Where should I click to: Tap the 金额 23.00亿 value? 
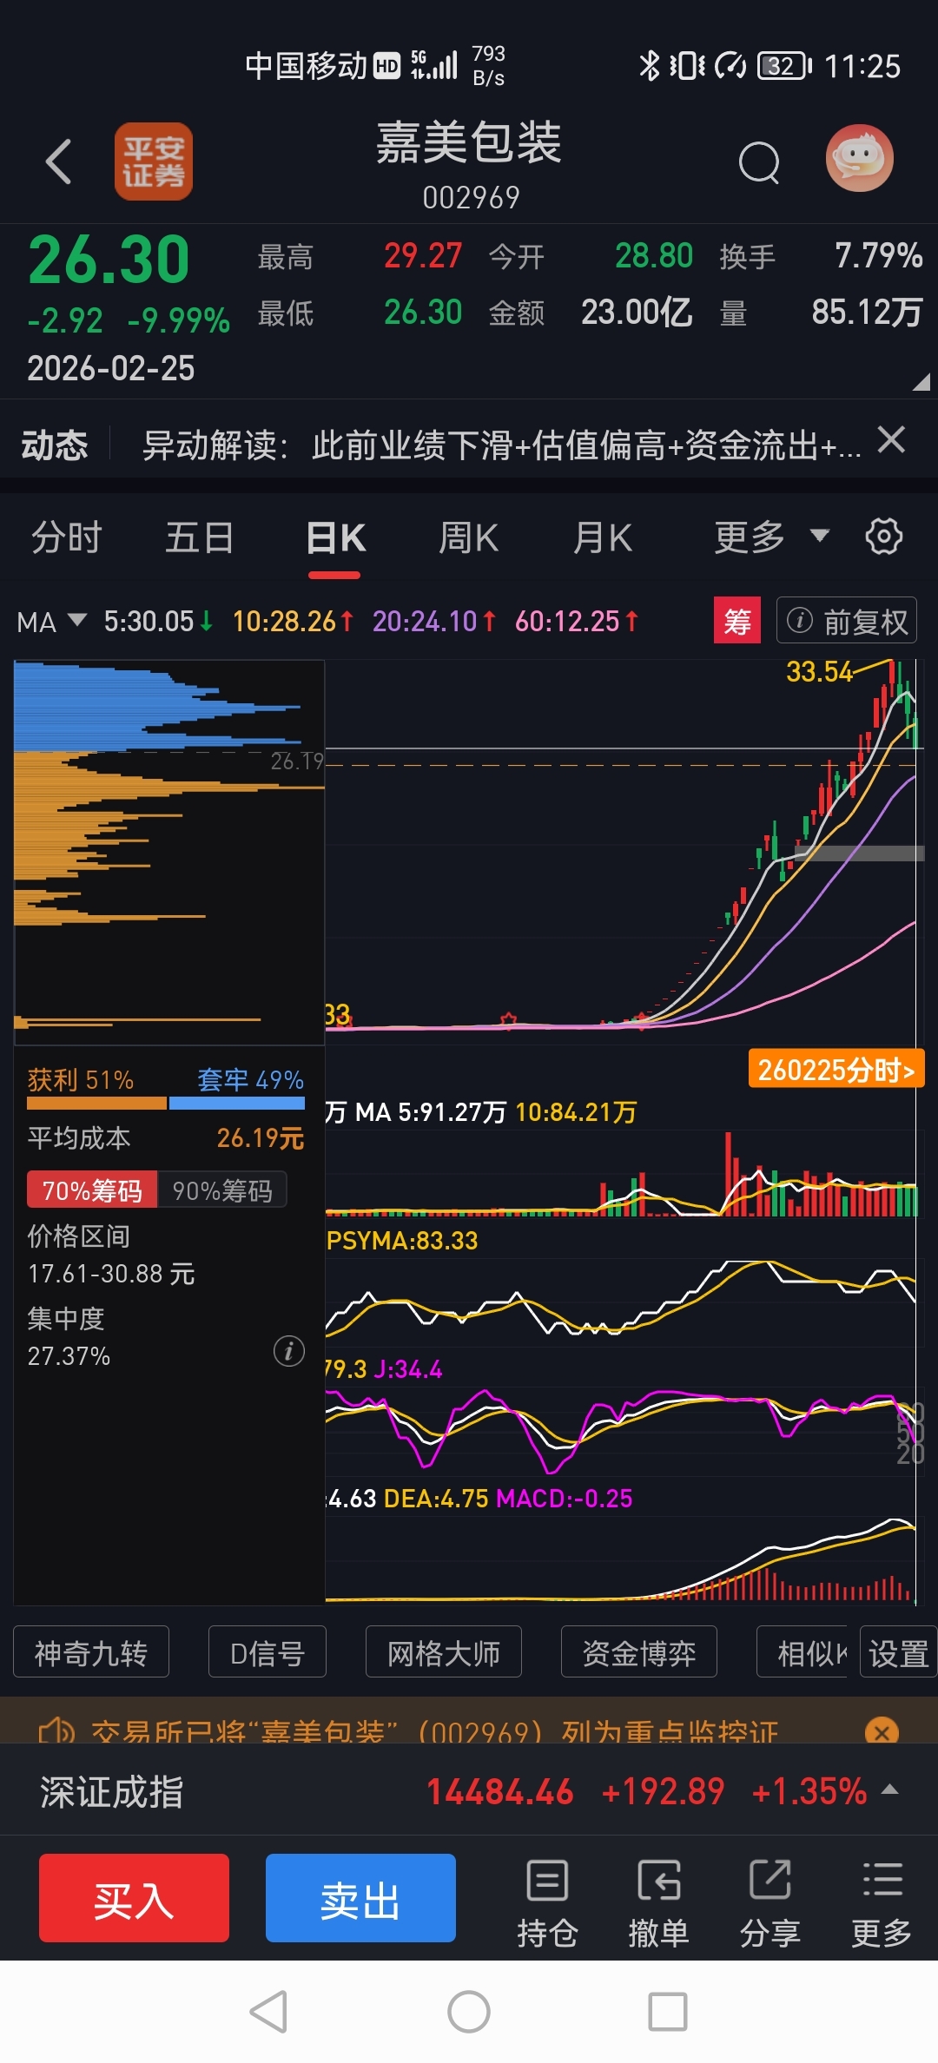pyautogui.click(x=637, y=312)
